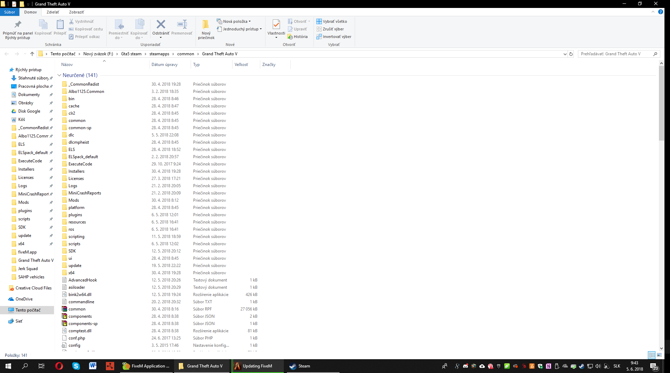Viewport: 670px width, 373px height.
Task: Click the Prilepiť paste icon
Action: 60,25
